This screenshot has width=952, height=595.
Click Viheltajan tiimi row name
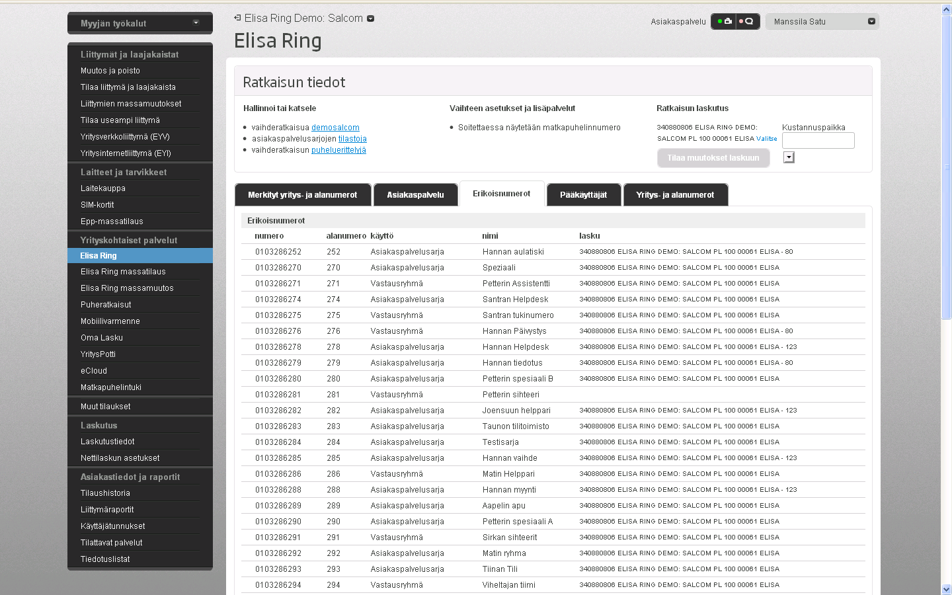click(509, 585)
